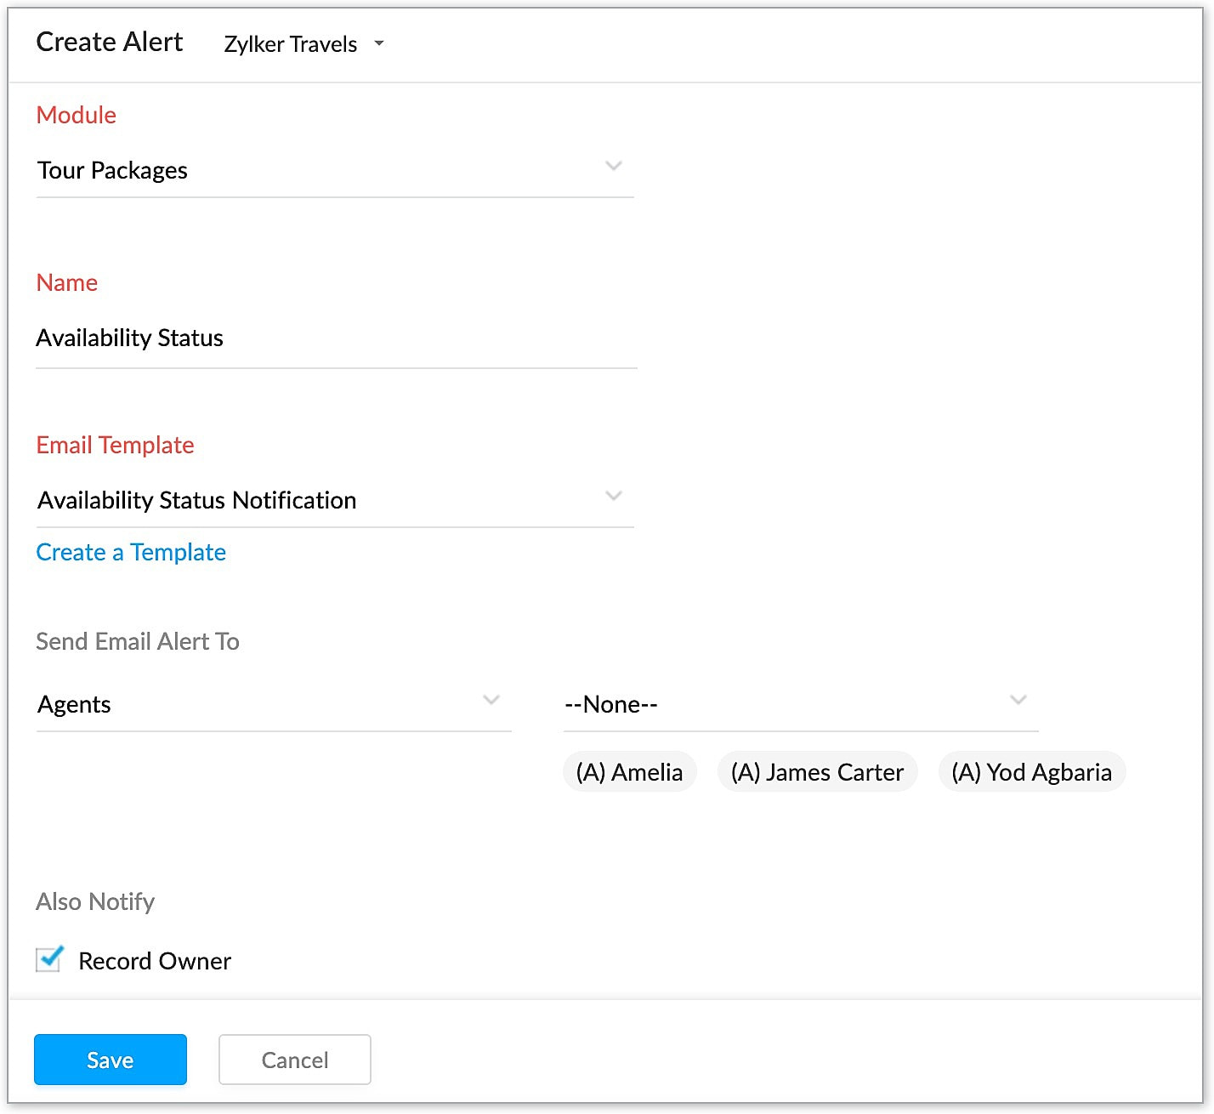Uncheck the Record Owner checkbox
Screen dimensions: 1214x1114
pos(49,959)
